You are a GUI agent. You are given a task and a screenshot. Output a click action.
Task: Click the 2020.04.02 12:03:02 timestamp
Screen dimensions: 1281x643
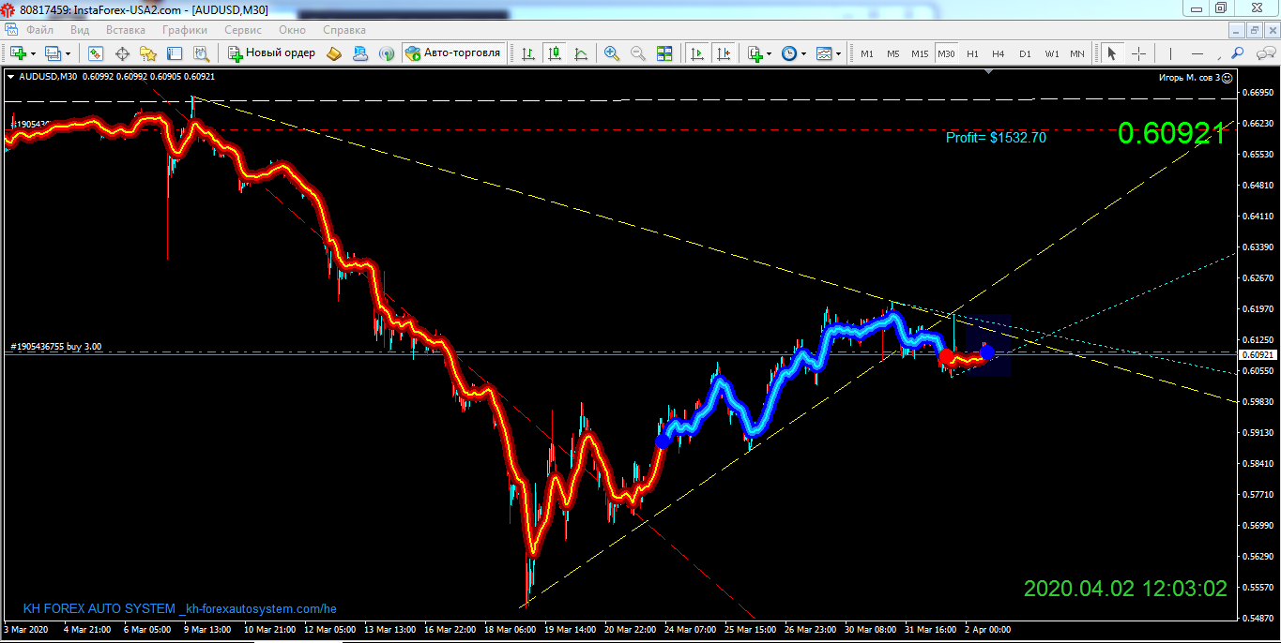pos(1125,589)
